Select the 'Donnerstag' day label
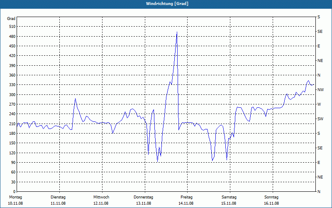Screen dimensions: 332x208 point(143,197)
